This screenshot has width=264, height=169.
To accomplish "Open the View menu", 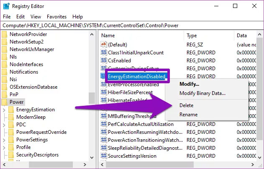I will 36,17.
